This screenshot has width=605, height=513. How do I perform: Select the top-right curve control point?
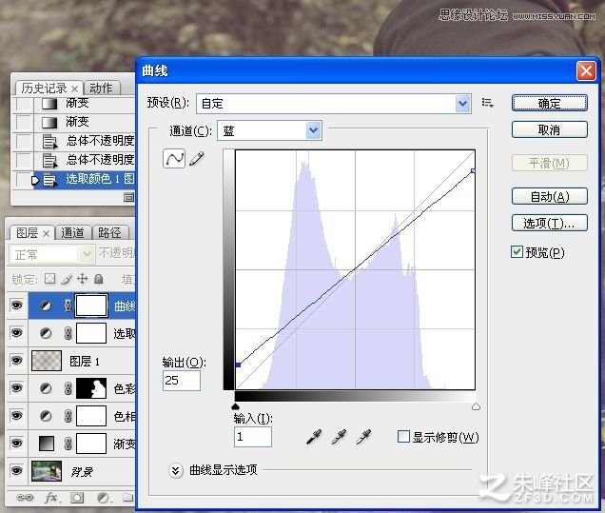pos(473,170)
